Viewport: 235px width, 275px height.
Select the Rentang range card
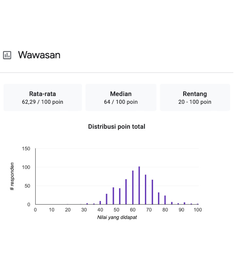click(195, 98)
